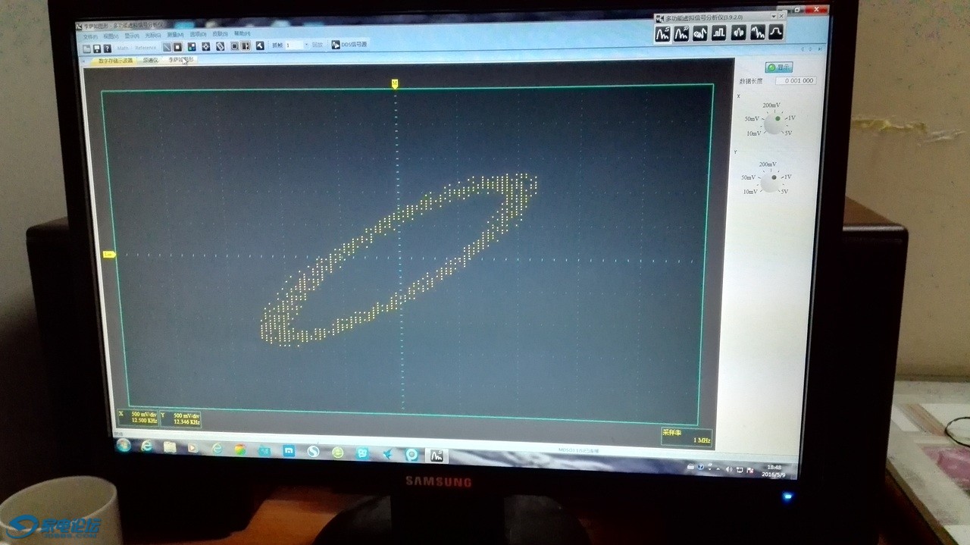Open help via question mark icon
Viewport: 970px width, 545px height.
pos(108,48)
